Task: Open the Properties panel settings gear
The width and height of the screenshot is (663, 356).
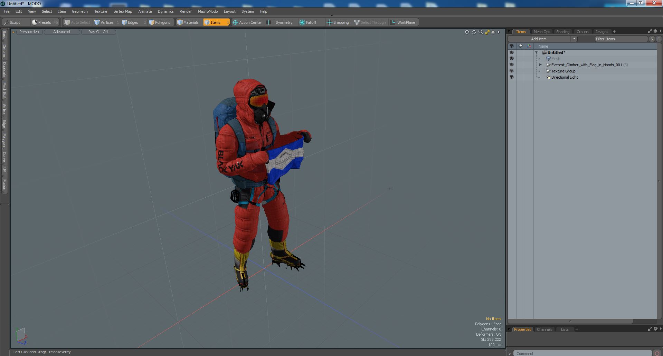Action: click(655, 329)
